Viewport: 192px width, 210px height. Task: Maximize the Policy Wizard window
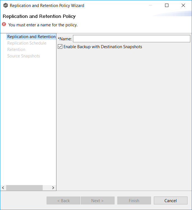click(167, 5)
